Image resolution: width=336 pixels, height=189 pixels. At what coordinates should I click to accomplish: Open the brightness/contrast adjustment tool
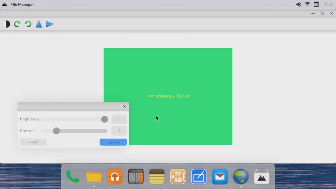pyautogui.click(x=7, y=24)
